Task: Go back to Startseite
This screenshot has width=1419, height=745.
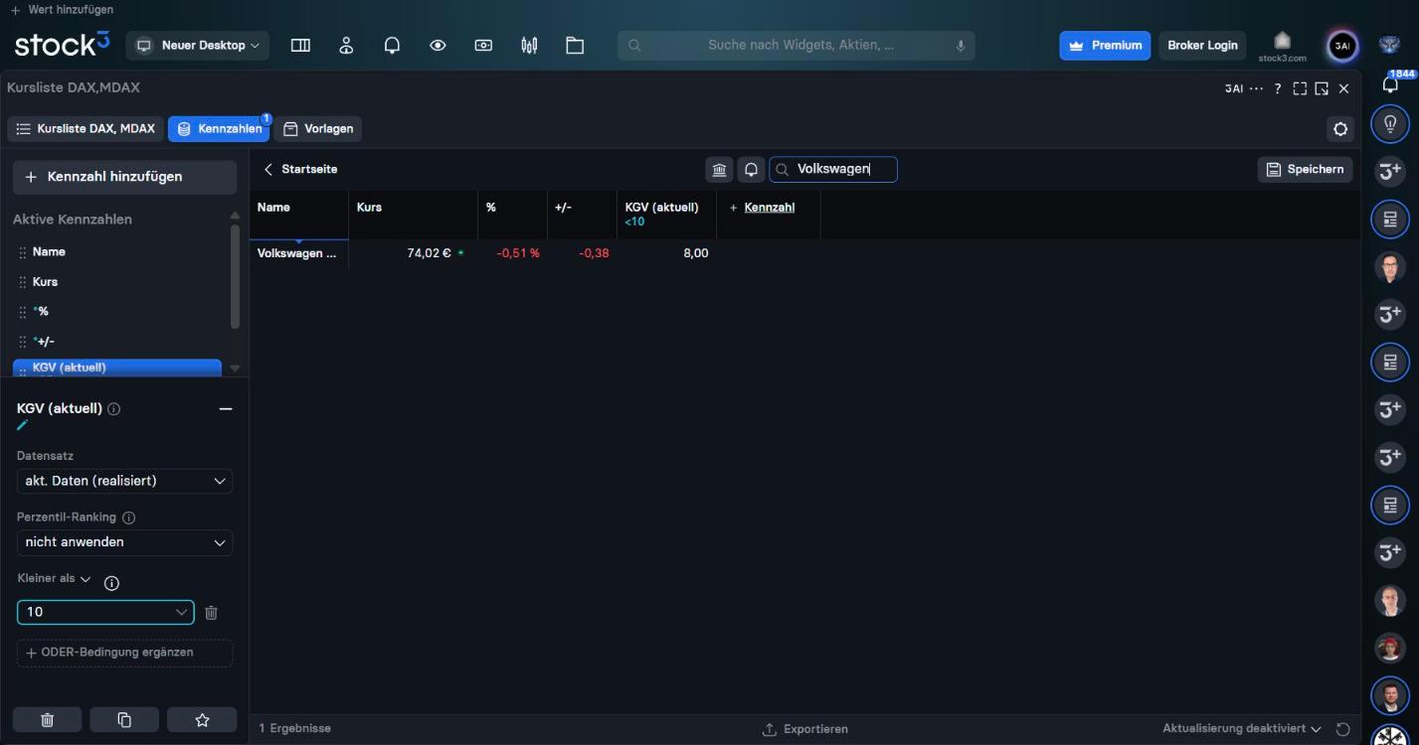Action: point(300,170)
